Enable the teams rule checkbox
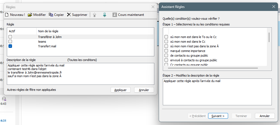 coord(10,42)
